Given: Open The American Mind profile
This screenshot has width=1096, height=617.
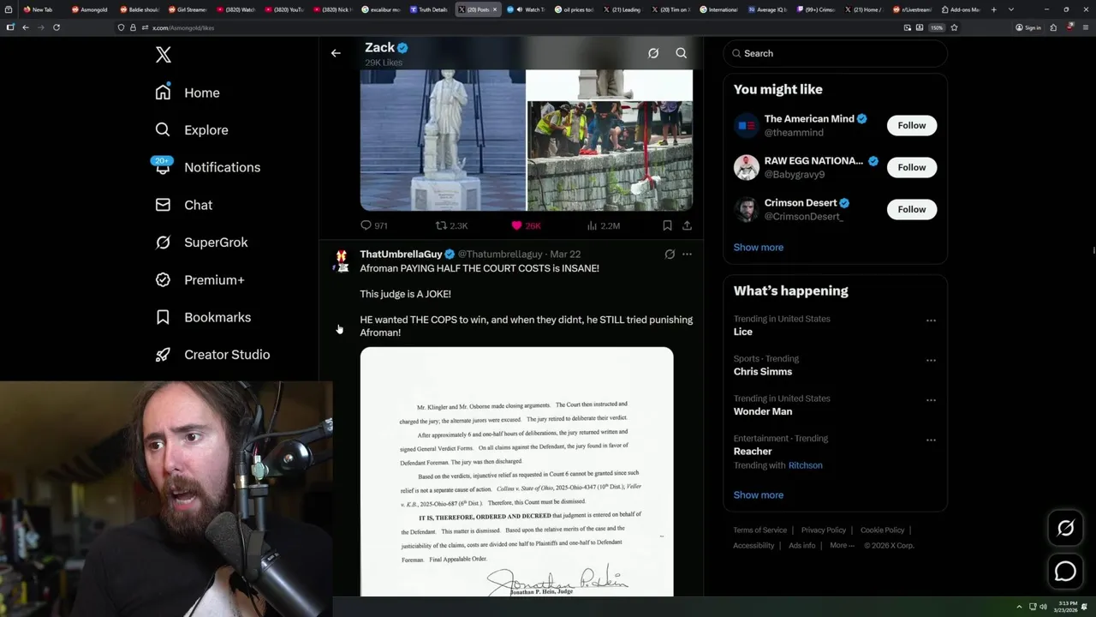Looking at the screenshot, I should pyautogui.click(x=808, y=119).
